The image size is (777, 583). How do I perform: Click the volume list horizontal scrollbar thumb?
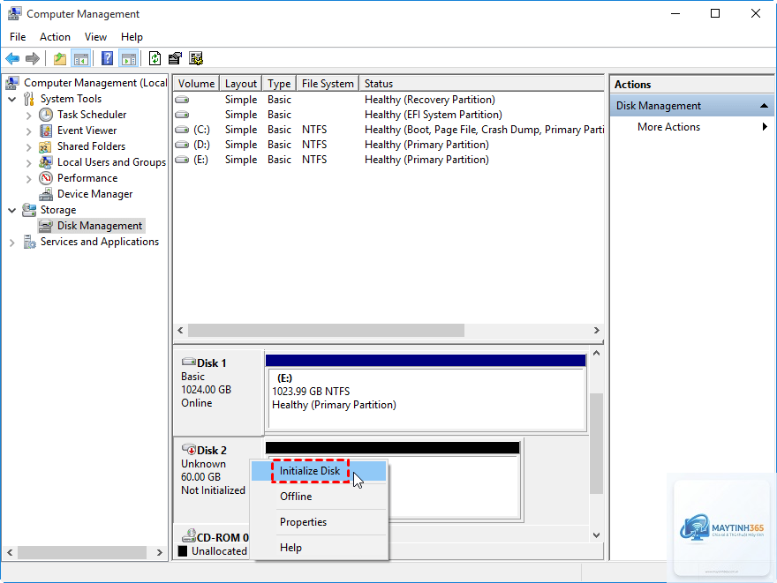point(326,330)
